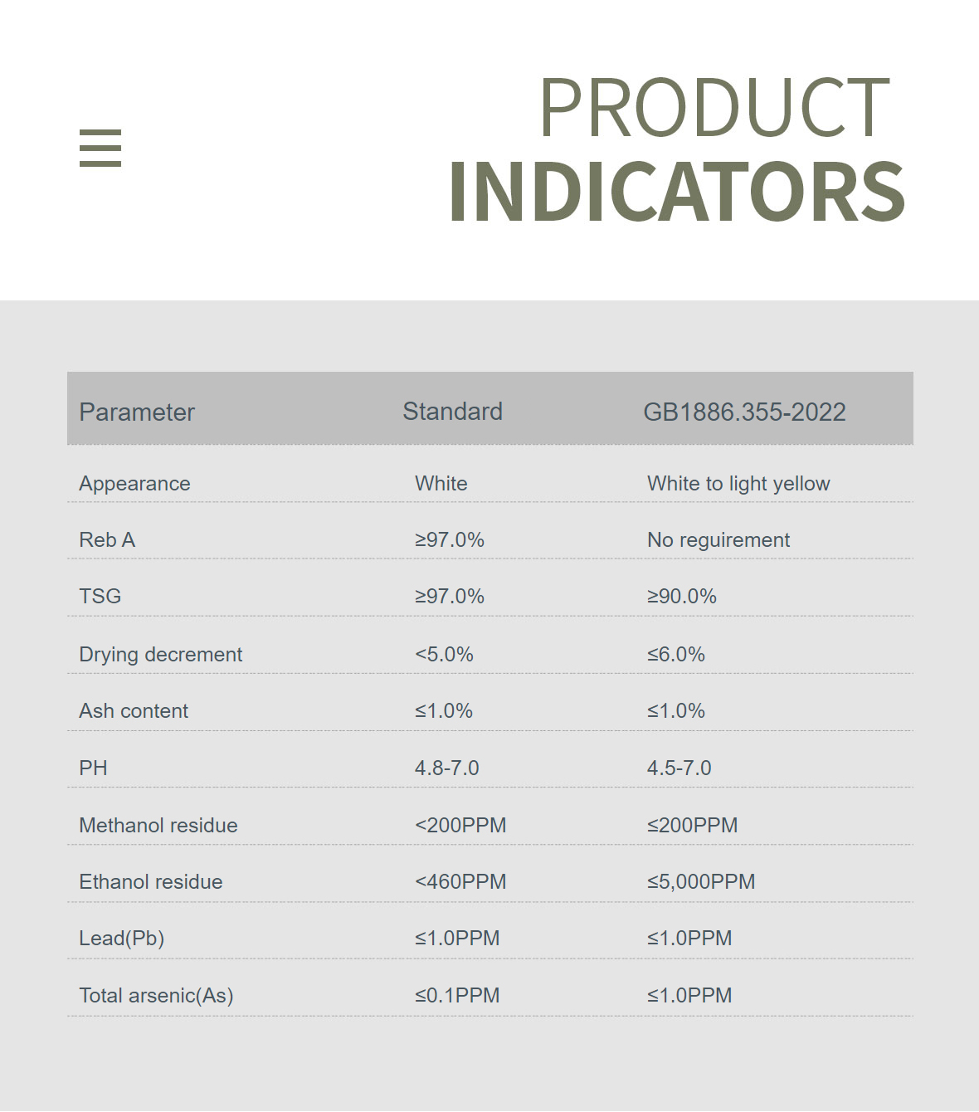Click the '4.5-7.0' PH value
The width and height of the screenshot is (979, 1112).
click(679, 768)
